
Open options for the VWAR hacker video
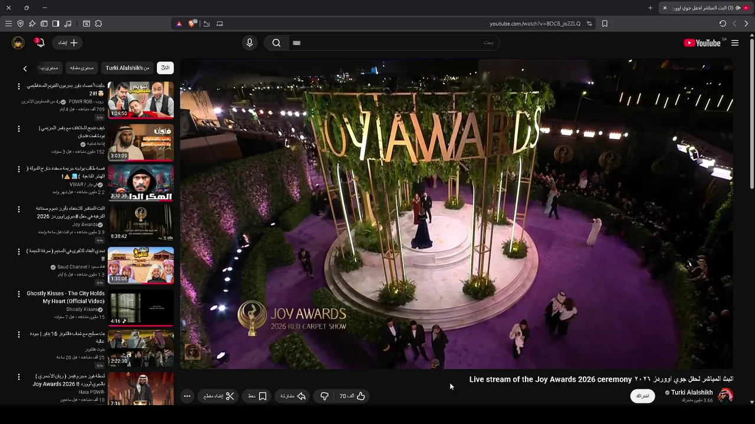tap(18, 169)
